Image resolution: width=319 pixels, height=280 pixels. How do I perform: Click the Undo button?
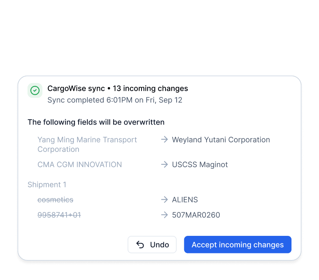coord(152,245)
